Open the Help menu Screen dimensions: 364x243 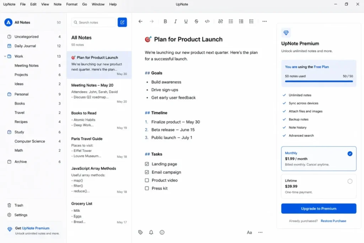tap(113, 4)
